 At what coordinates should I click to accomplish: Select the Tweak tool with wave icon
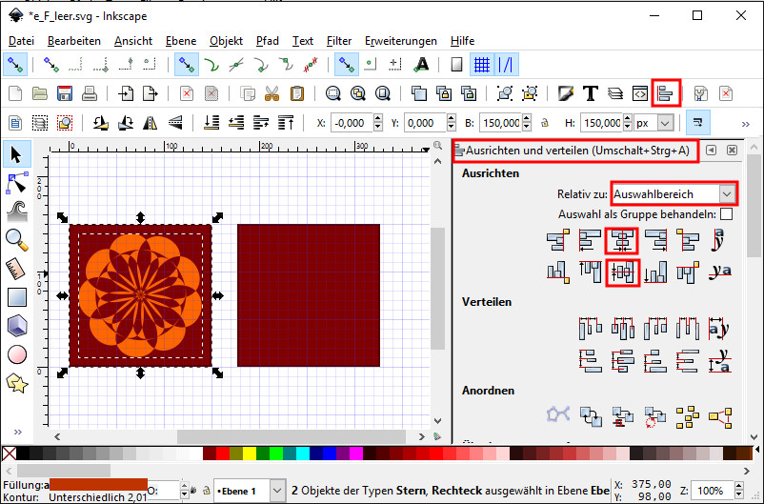coord(16,212)
